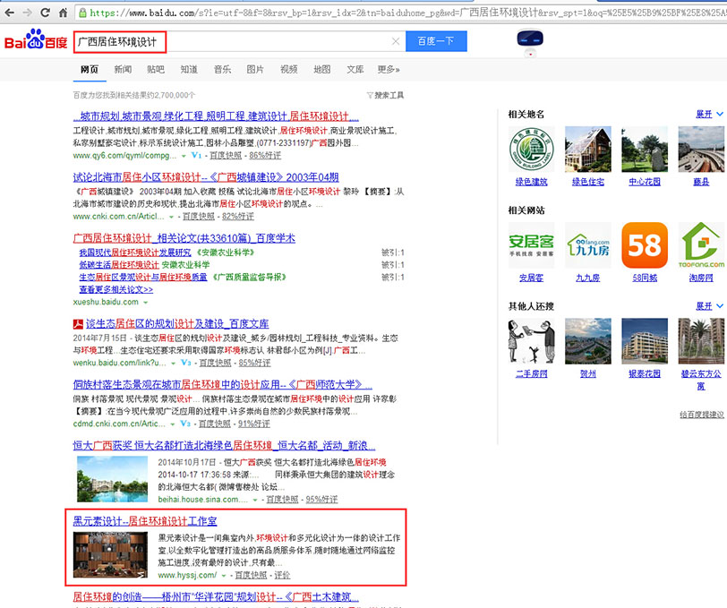Open 我国现代居住环境设计发展研究 paper link

point(135,253)
